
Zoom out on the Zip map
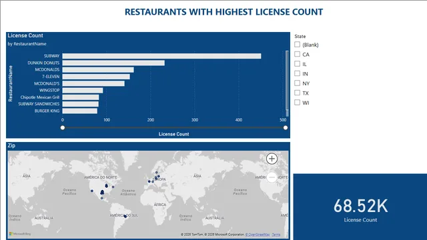pos(272,177)
